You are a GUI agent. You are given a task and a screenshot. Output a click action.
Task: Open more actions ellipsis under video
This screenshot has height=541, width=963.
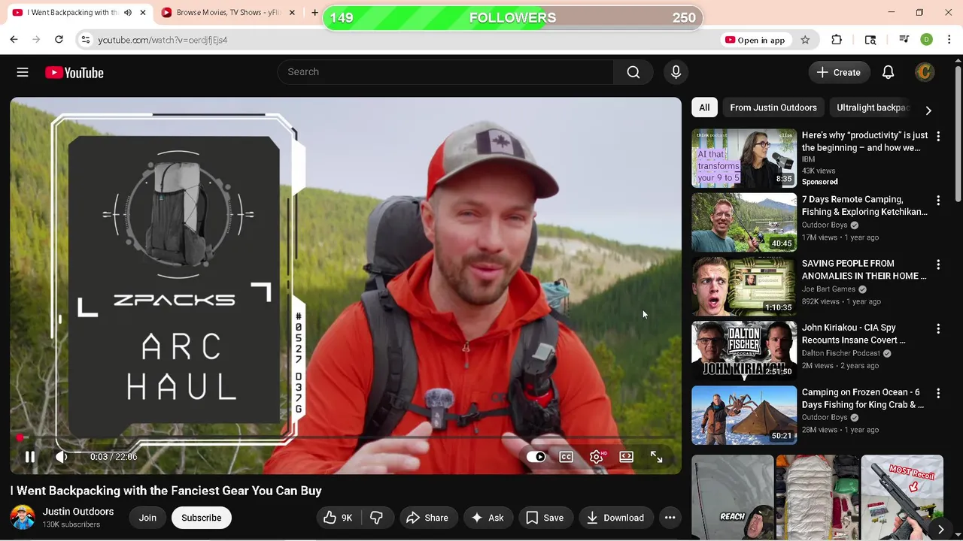point(670,518)
